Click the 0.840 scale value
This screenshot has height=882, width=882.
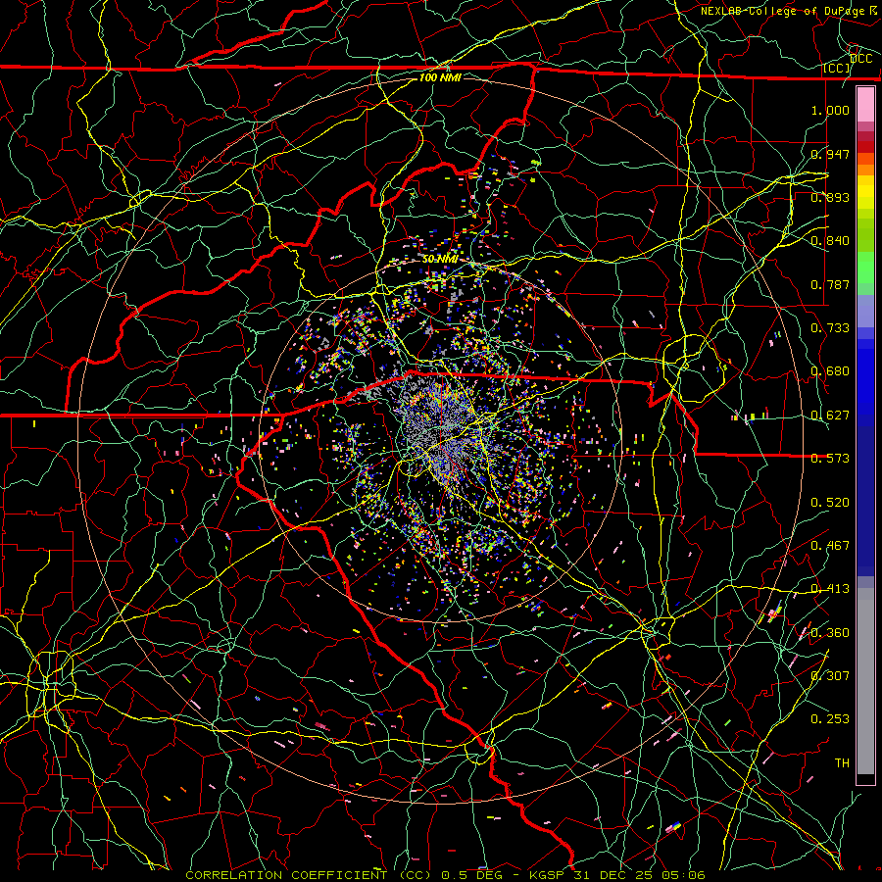tap(830, 241)
